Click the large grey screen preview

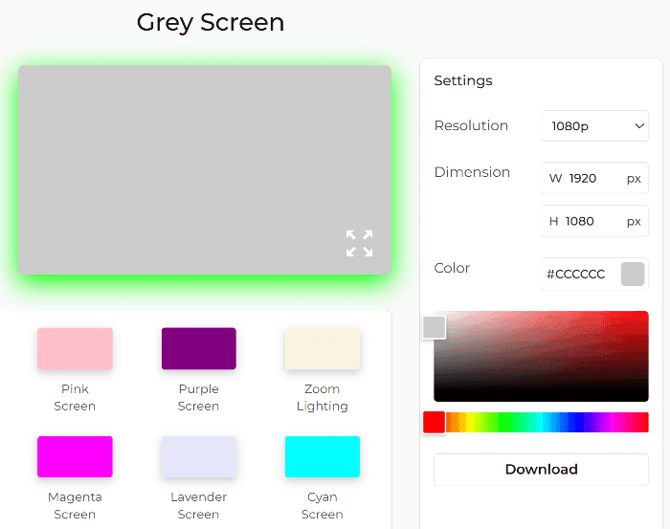(204, 170)
